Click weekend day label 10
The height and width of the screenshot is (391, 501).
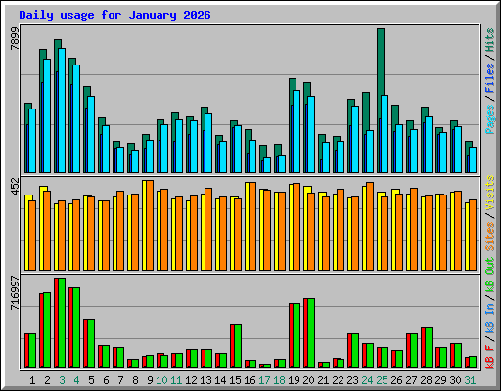tap(161, 380)
